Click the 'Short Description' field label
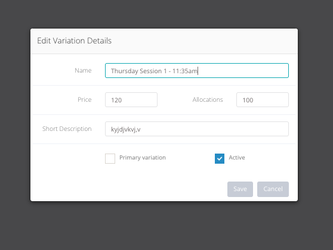 [67, 129]
